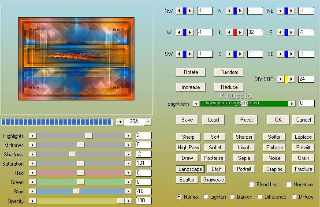Enable the Blend Last checkbox
320x207 pixels.
pyautogui.click(x=252, y=185)
